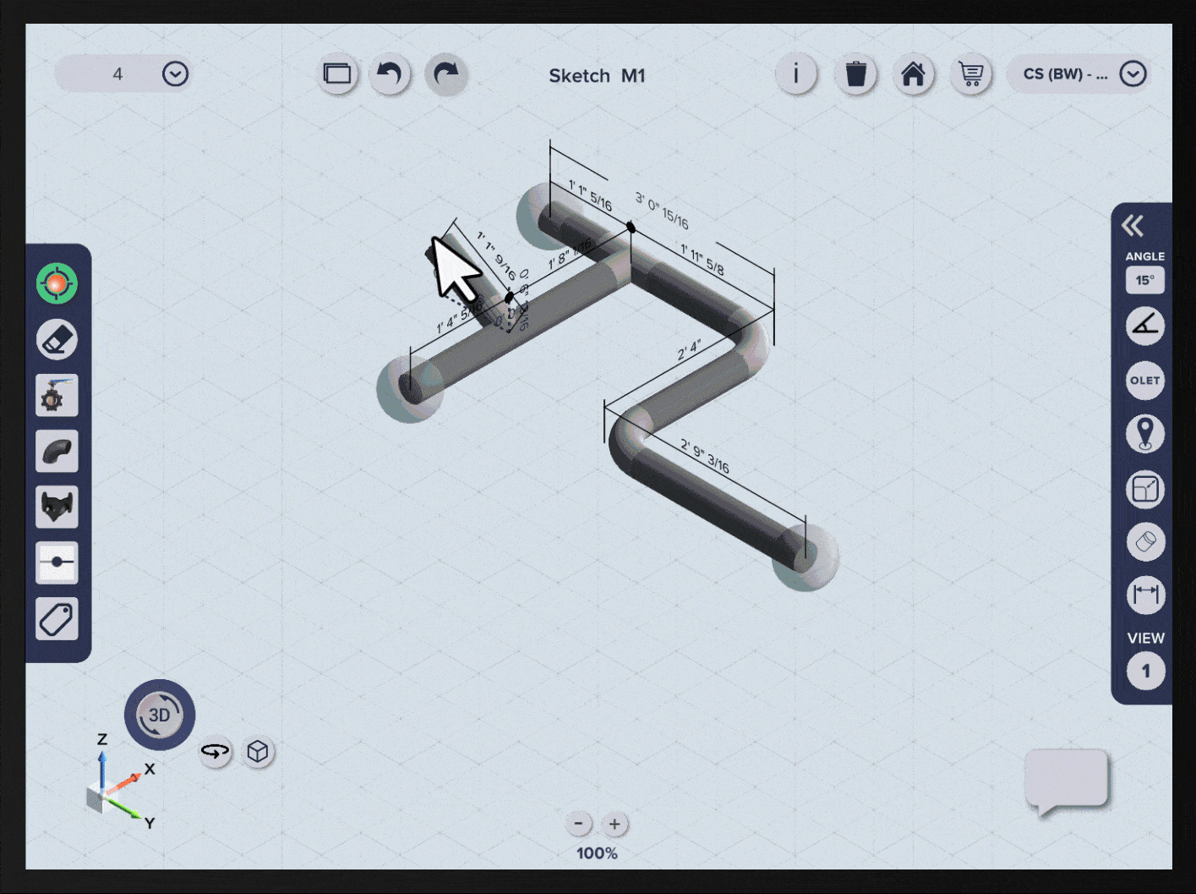Viewport: 1196px width, 894px height.
Task: Pick the reducer fitting tool
Action: pyautogui.click(x=57, y=507)
